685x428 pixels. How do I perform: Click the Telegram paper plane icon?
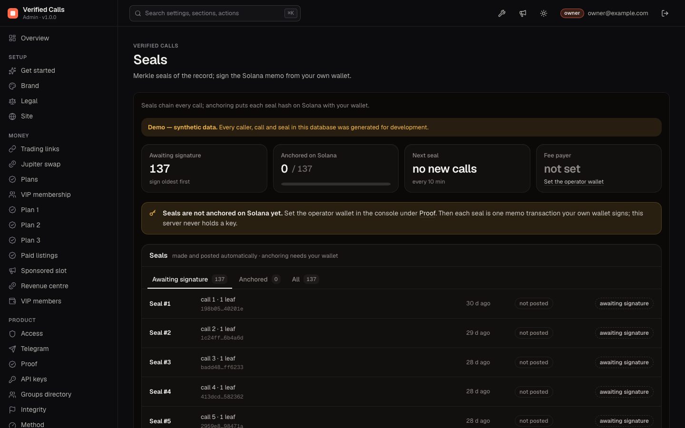(12, 349)
